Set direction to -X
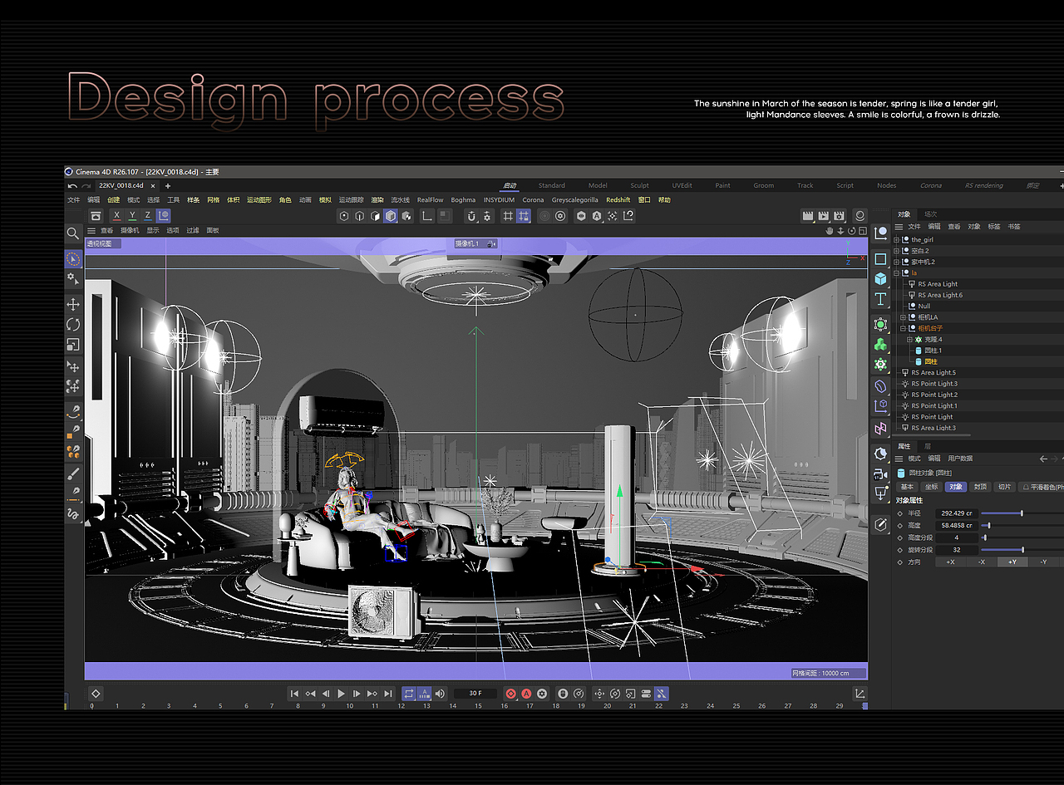Image resolution: width=1064 pixels, height=785 pixels. [x=982, y=562]
